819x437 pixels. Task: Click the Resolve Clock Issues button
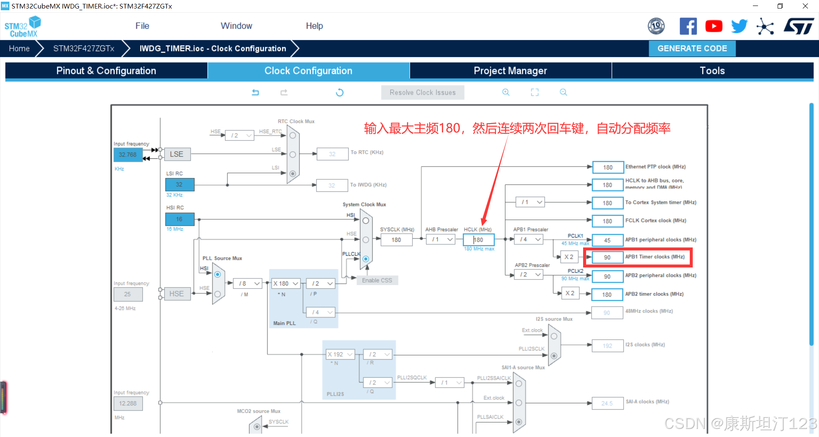(422, 92)
